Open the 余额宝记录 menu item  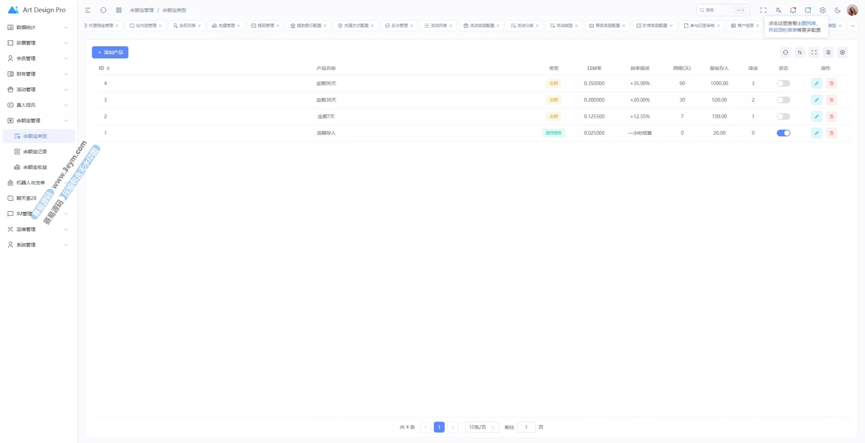coord(35,152)
